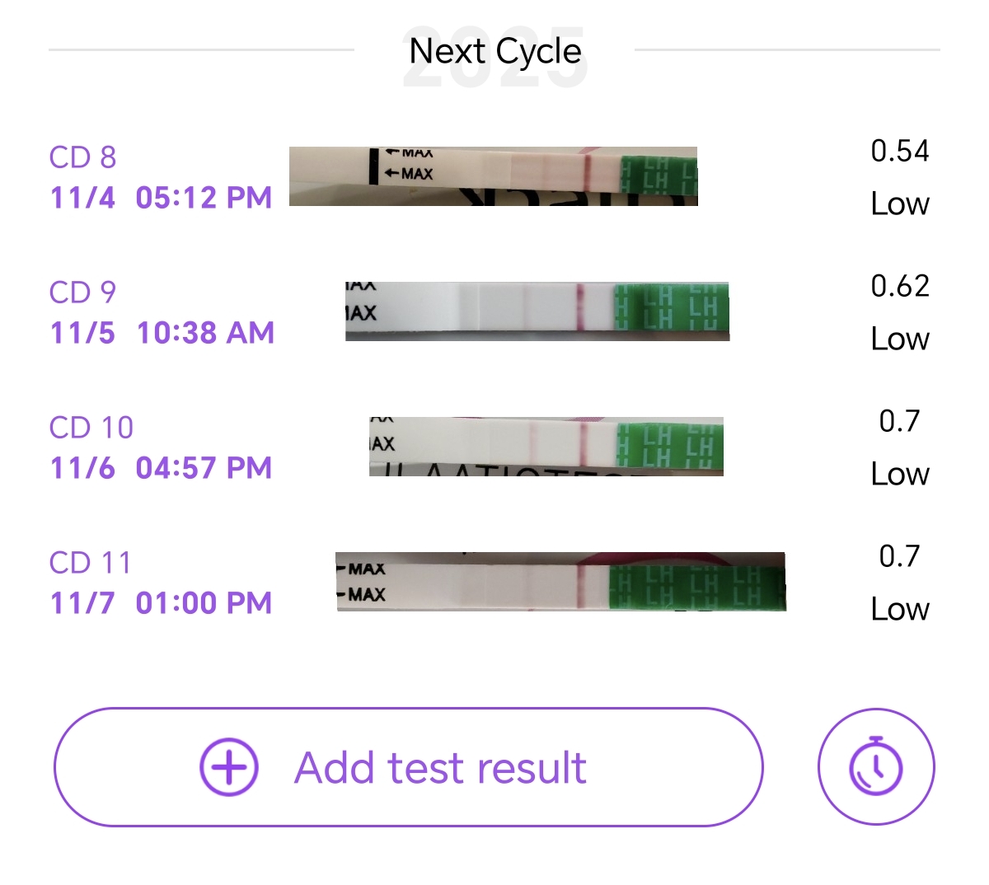Click the Next Cycle header
989x885 pixels.
coord(495,51)
